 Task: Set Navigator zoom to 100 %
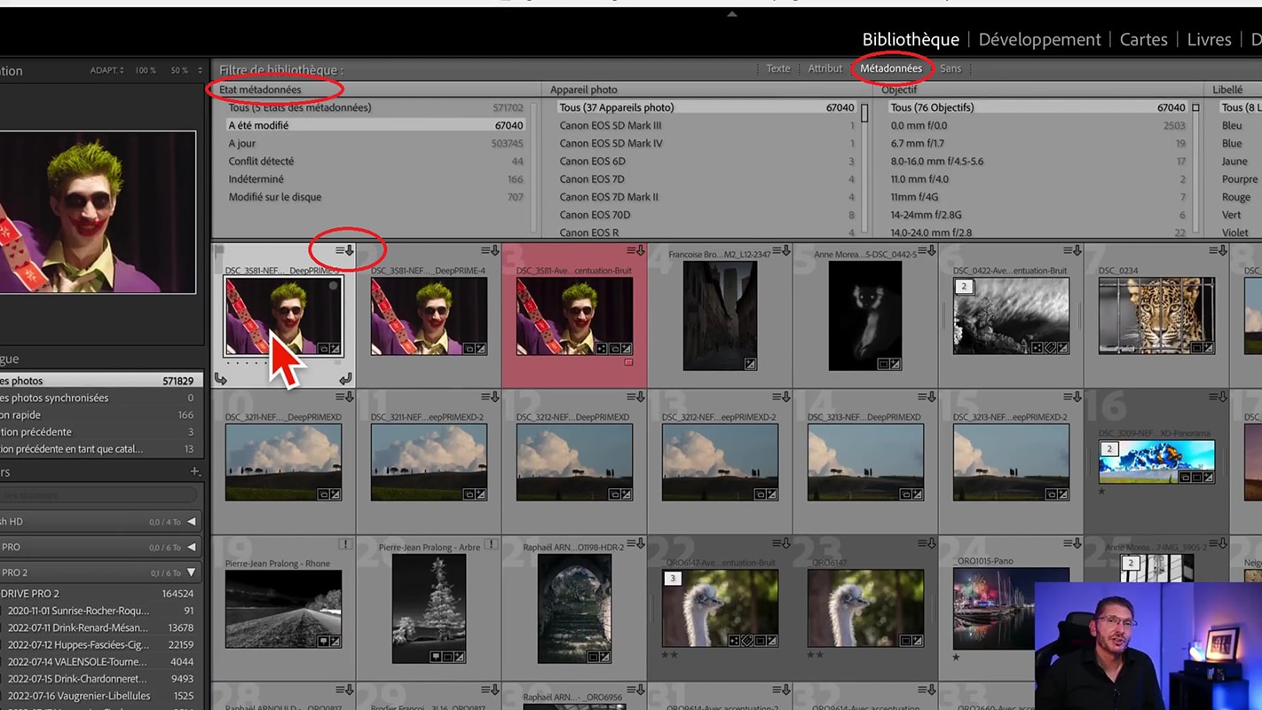point(146,70)
